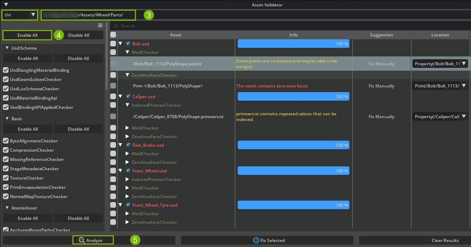The width and height of the screenshot is (471, 247).
Task: Click the Clear Results button
Action: (x=415, y=240)
